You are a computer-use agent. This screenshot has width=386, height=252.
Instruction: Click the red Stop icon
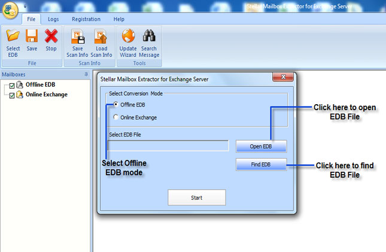[51, 35]
